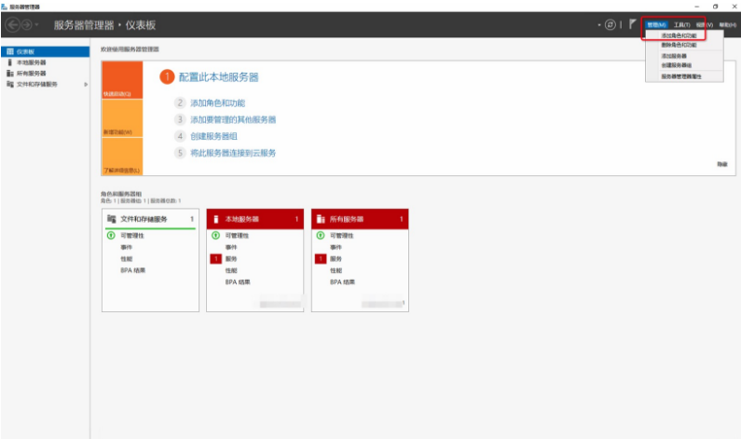Open the notifications flag icon
Screen dimensions: 741x439
633,24
